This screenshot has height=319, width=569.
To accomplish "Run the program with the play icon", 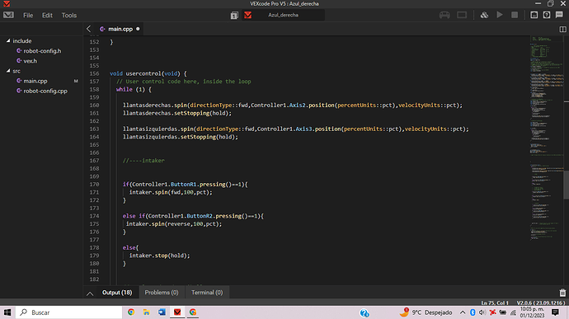I will 500,15.
